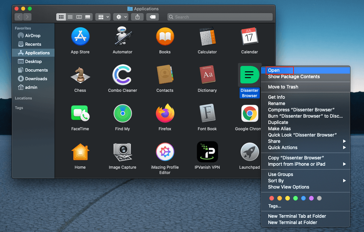Expand the Sort By submenu
This screenshot has width=364, height=232.
click(276, 181)
